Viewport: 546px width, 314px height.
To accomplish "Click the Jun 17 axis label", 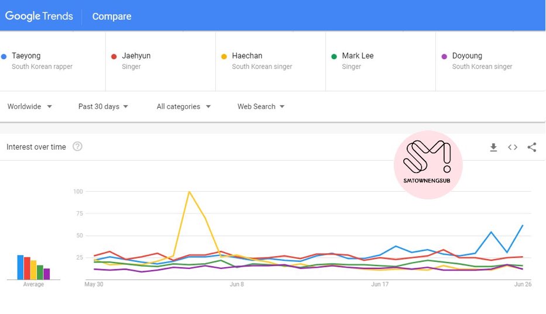I will coord(380,284).
